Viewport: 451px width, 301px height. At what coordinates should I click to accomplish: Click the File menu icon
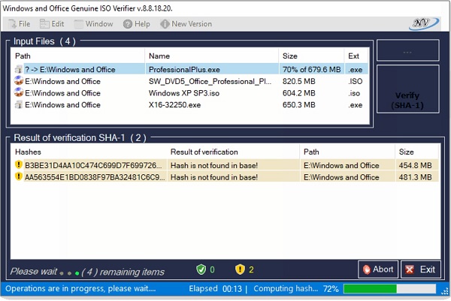pos(12,24)
